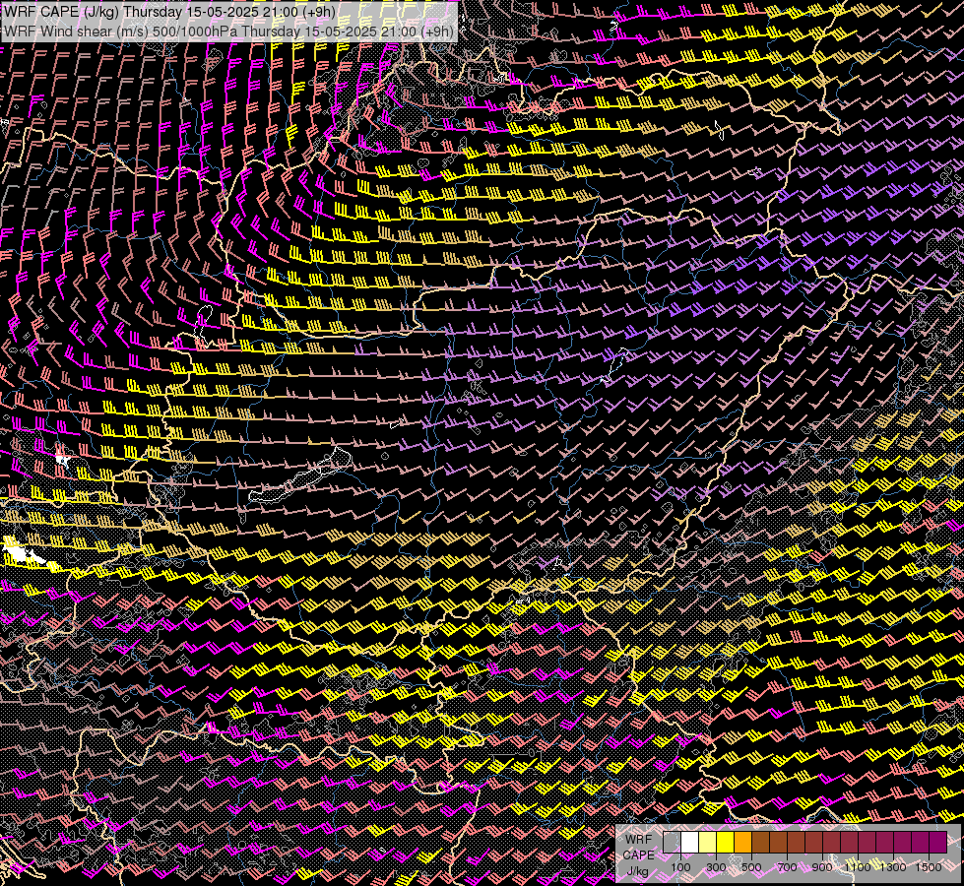Viewport: 964px width, 886px height.
Task: Click the 1300 legend label
Action: tap(893, 867)
